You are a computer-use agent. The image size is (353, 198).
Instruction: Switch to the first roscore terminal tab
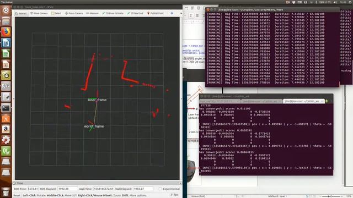[x=220, y=101]
